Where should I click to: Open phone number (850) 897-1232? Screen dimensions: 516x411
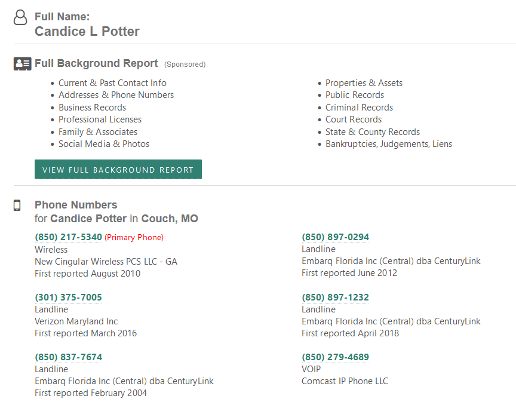point(335,297)
